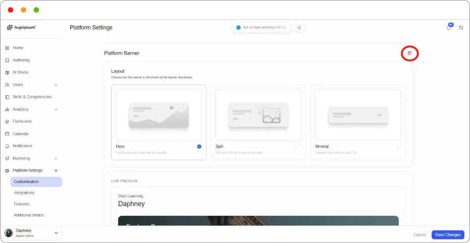Open the Calendar page
Image resolution: width=470 pixels, height=243 pixels.
[x=20, y=134]
